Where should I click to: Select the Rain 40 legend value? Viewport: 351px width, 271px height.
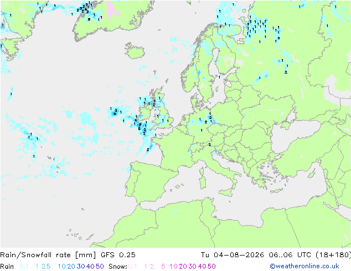90,267
